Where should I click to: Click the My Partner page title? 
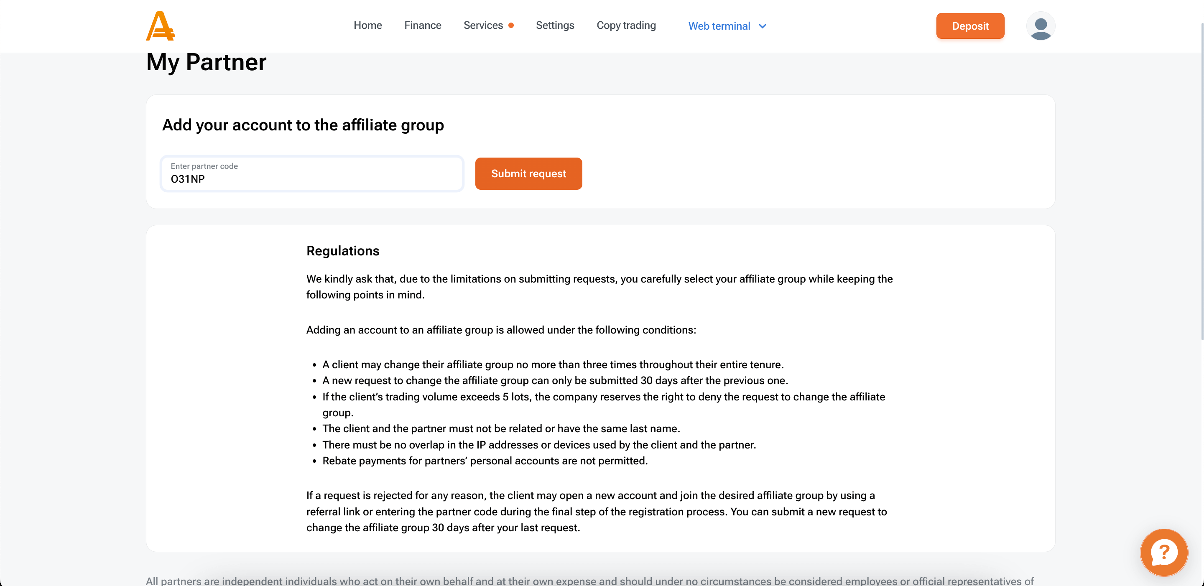pos(206,62)
